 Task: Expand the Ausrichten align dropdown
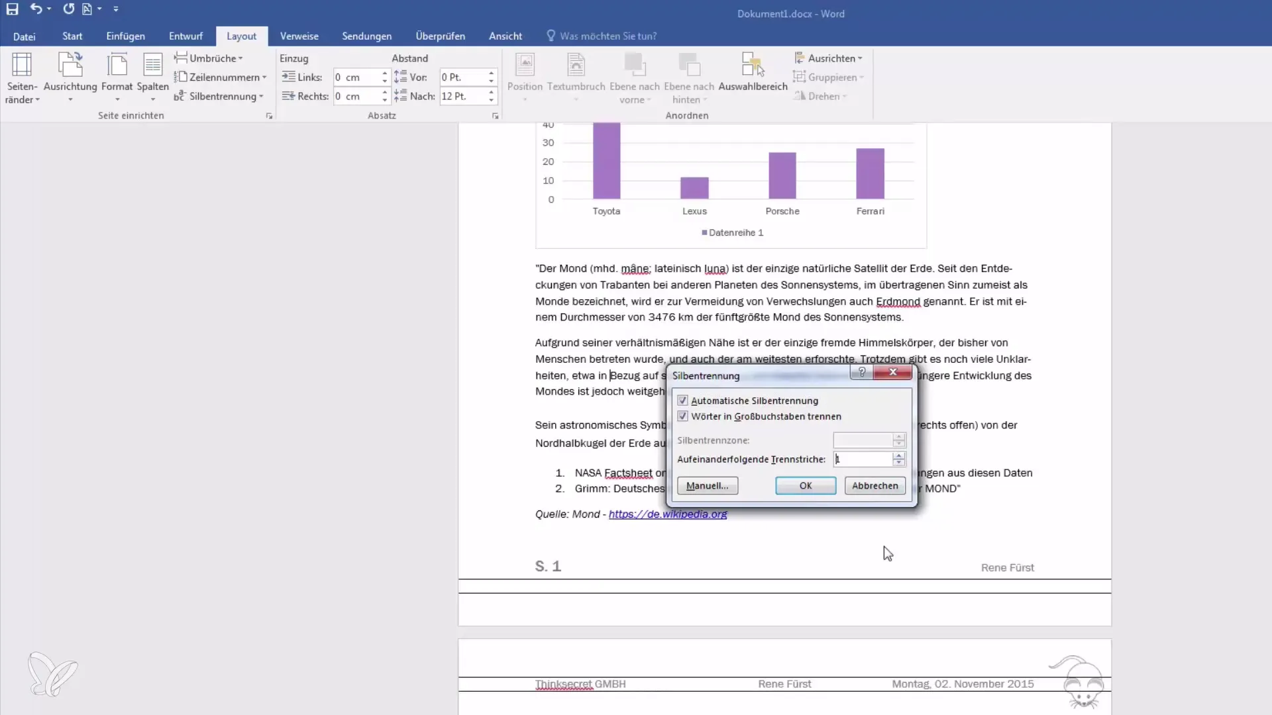point(828,58)
